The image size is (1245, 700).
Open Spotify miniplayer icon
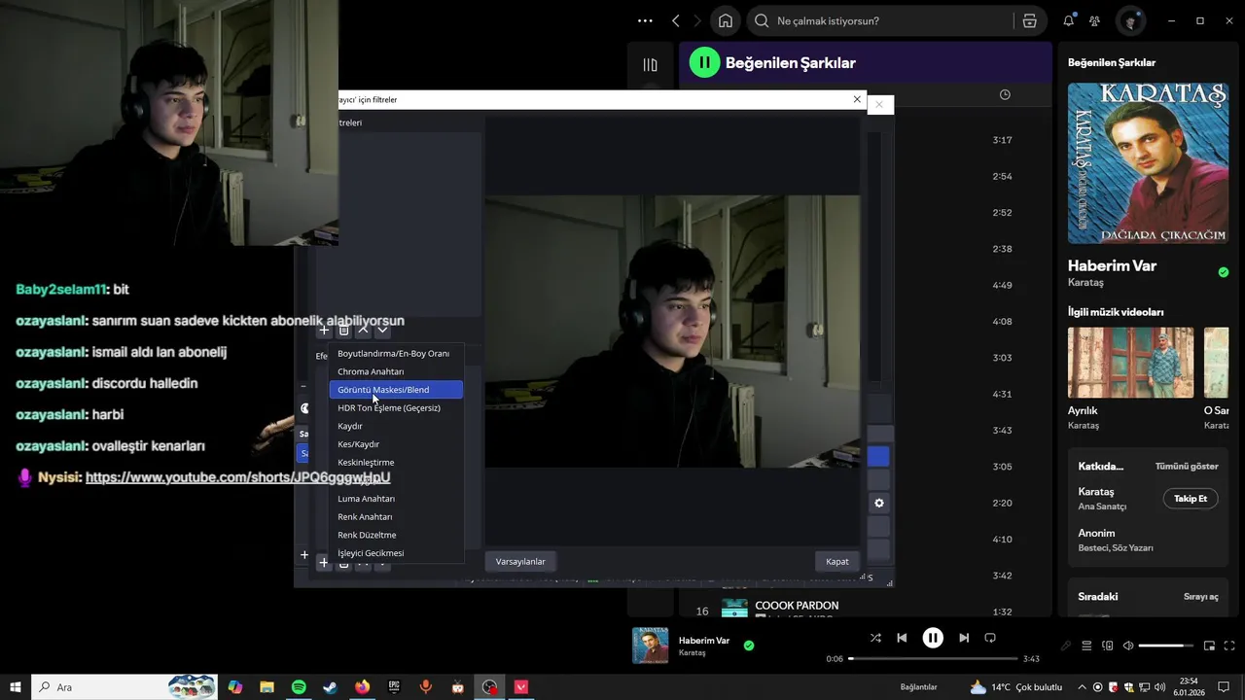tap(1209, 646)
